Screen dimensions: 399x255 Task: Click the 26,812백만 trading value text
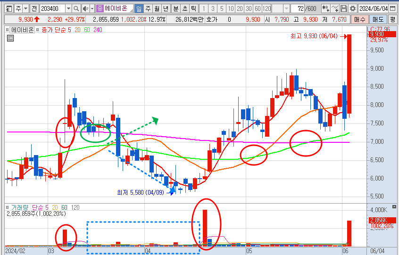(190, 19)
